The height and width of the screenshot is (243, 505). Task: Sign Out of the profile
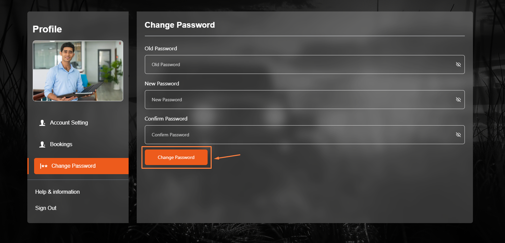pos(46,208)
